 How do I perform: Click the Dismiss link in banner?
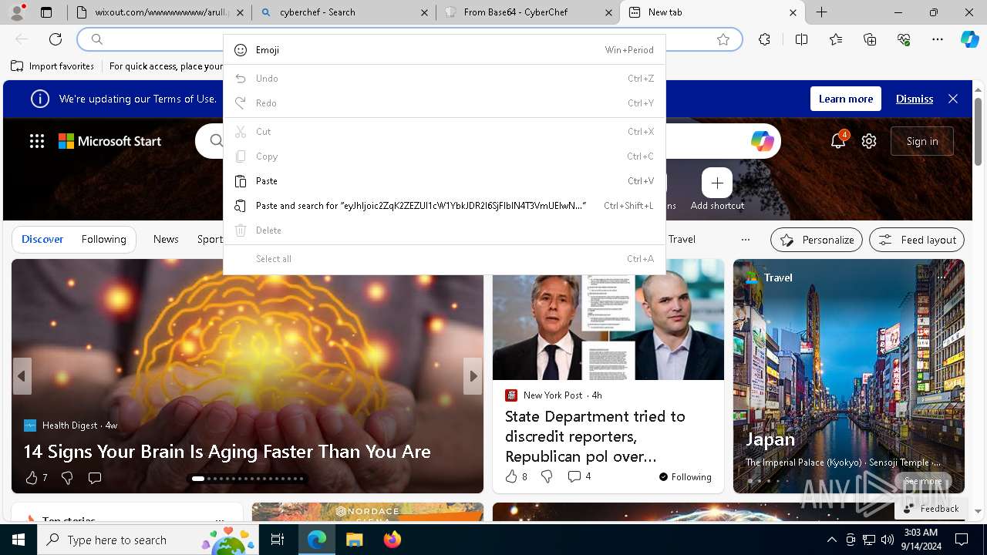click(x=915, y=99)
